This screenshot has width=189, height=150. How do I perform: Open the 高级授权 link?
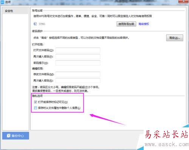pos(144,24)
